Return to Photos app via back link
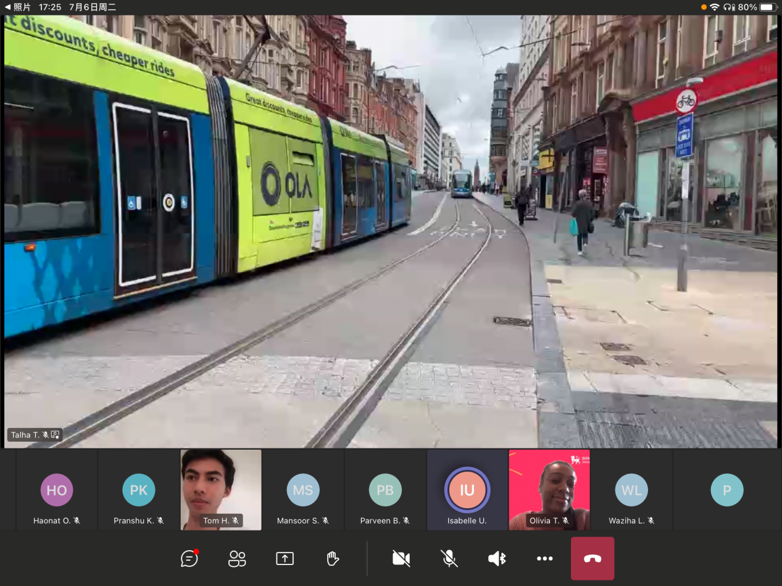 click(x=18, y=7)
